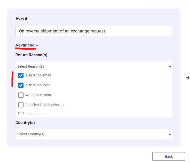This screenshot has height=163, width=190.
Task: Click the chevron arrow in Select Reason(s)
Action: coord(170,67)
